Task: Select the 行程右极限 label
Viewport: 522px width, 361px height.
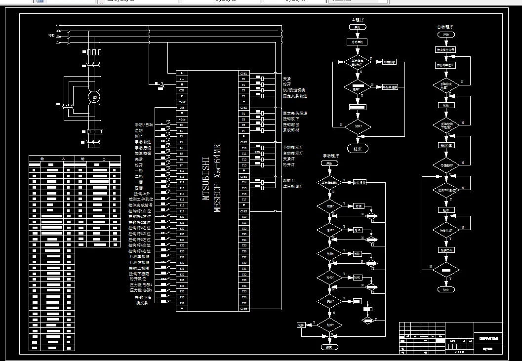Action: click(x=139, y=262)
